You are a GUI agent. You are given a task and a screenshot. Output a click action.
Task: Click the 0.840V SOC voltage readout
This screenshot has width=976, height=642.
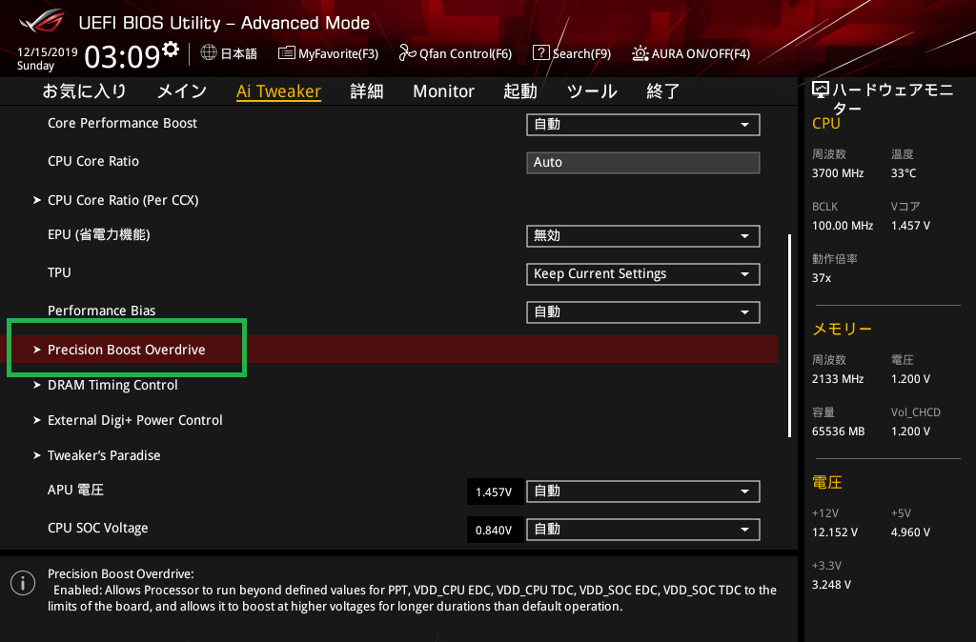pyautogui.click(x=494, y=530)
